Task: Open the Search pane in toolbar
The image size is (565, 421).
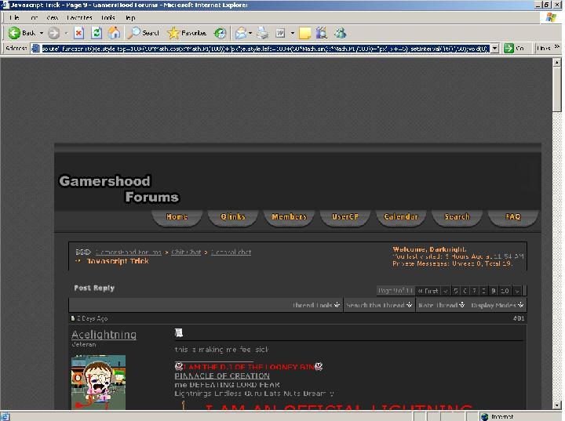Action: (x=144, y=33)
